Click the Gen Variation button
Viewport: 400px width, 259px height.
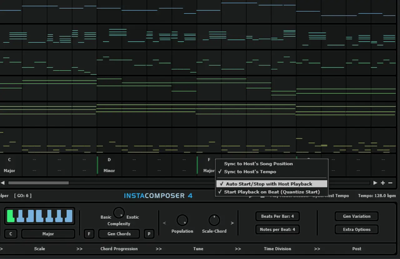click(x=357, y=216)
